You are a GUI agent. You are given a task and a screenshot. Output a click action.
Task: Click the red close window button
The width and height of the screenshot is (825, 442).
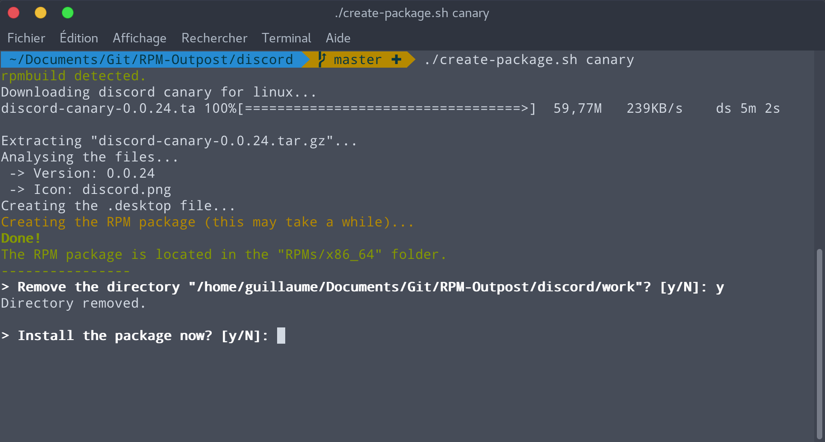(x=14, y=13)
